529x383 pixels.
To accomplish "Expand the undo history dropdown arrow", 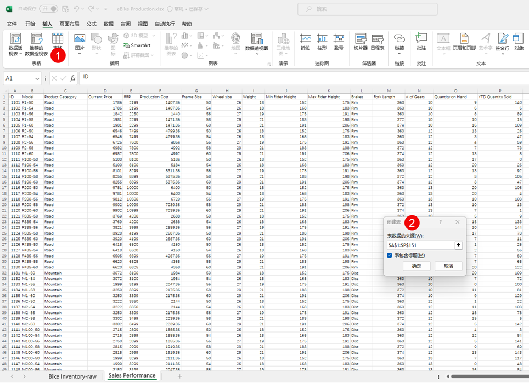I will click(x=82, y=9).
